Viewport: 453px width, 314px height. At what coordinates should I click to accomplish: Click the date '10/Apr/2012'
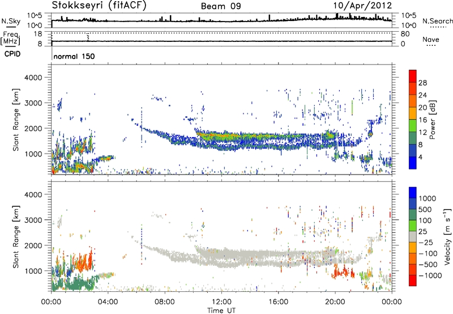pyautogui.click(x=362, y=6)
